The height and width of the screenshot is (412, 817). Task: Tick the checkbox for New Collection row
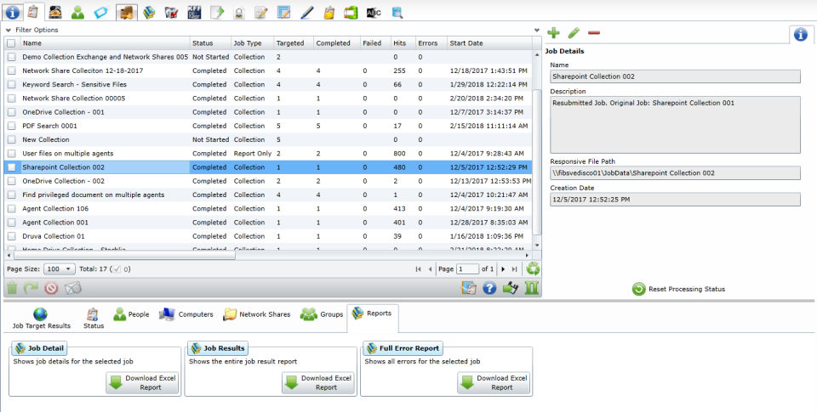coord(11,139)
